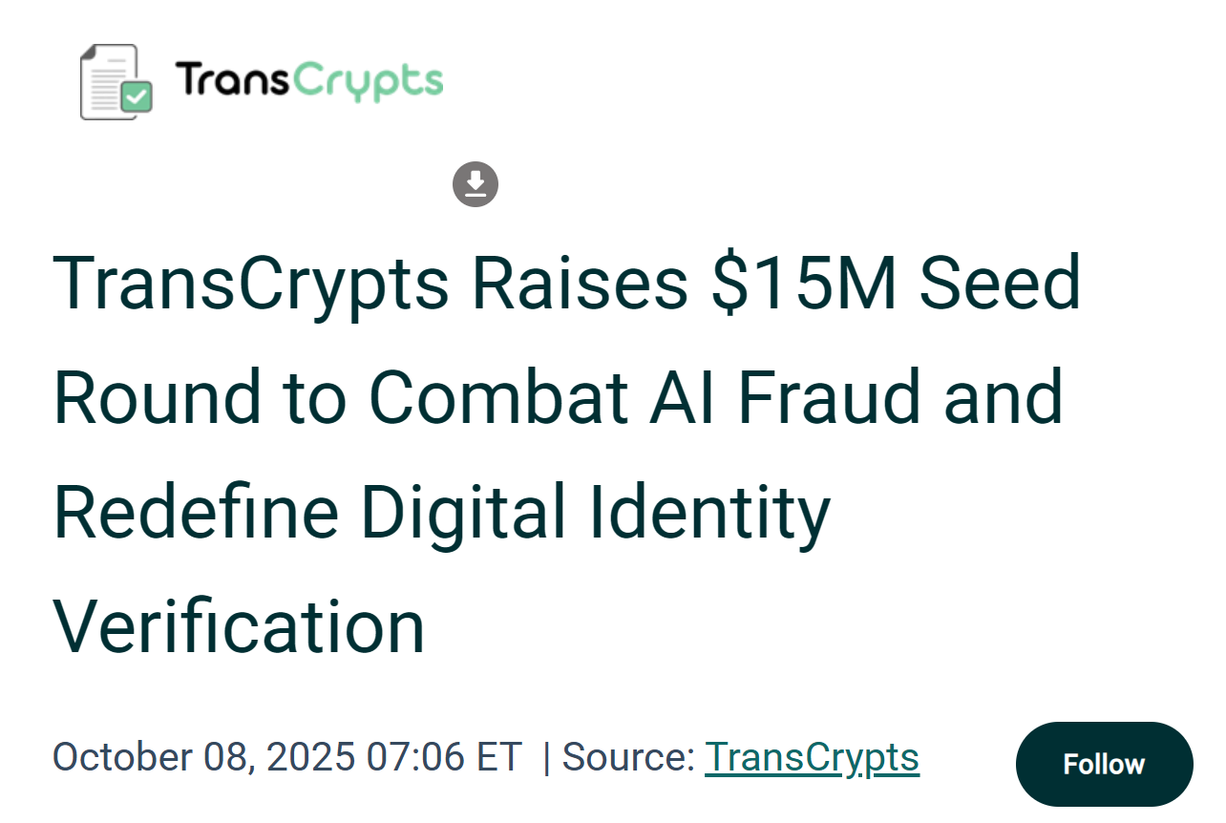The width and height of the screenshot is (1226, 823).
Task: Click the word 'Redefine' in the headline
Action: [196, 512]
